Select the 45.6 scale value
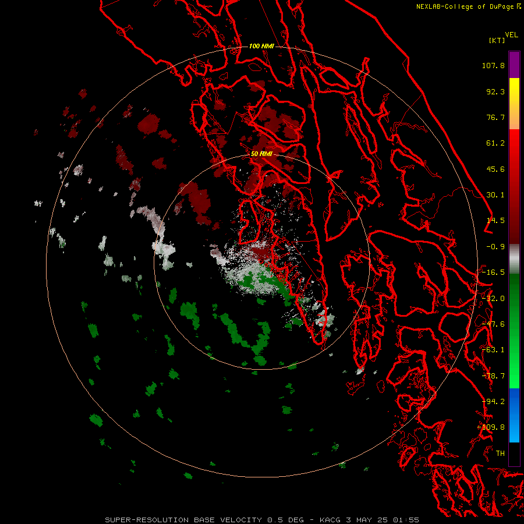Screen dimensions: 524x524 tap(495, 169)
